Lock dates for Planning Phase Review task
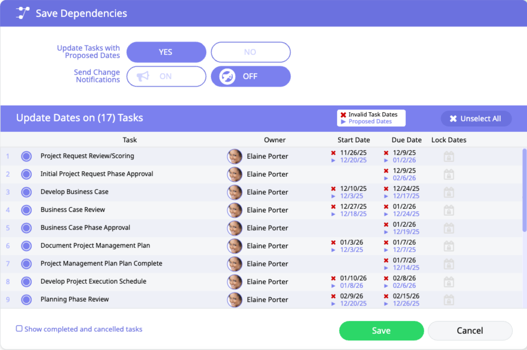The width and height of the screenshot is (527, 350). pyautogui.click(x=449, y=300)
